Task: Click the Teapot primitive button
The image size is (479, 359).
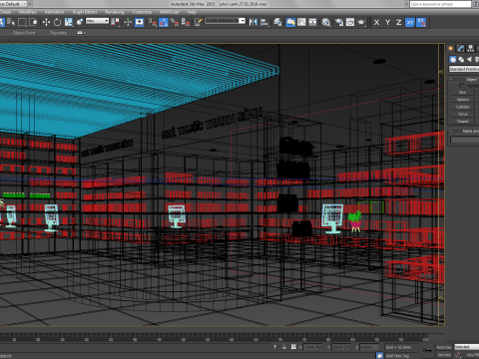Action: (x=463, y=122)
